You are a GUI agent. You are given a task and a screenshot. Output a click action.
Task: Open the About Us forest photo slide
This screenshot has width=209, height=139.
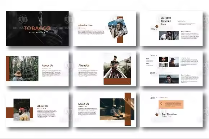(x=37, y=69)
